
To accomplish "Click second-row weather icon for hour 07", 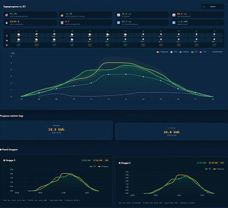I will pos(19,40).
